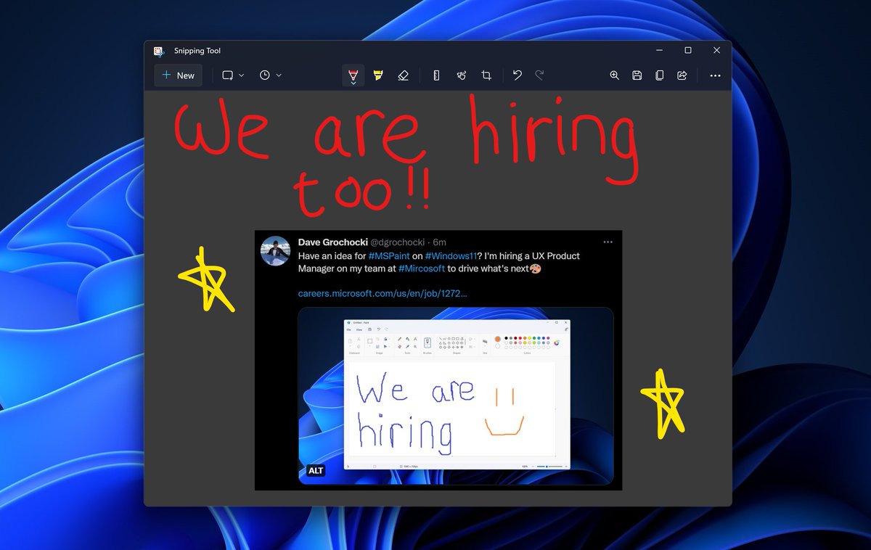This screenshot has width=871, height=550.
Task: Click the tweet's three-dot options icon
Action: click(x=608, y=242)
